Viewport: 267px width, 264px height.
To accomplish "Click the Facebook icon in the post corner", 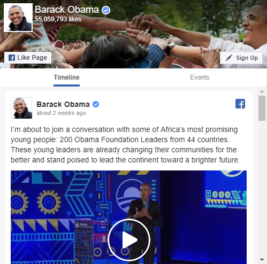I will pos(240,104).
